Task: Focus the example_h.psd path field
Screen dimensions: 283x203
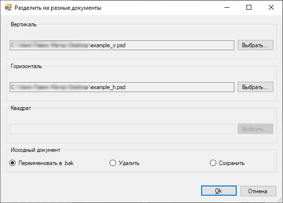Action: (122, 87)
